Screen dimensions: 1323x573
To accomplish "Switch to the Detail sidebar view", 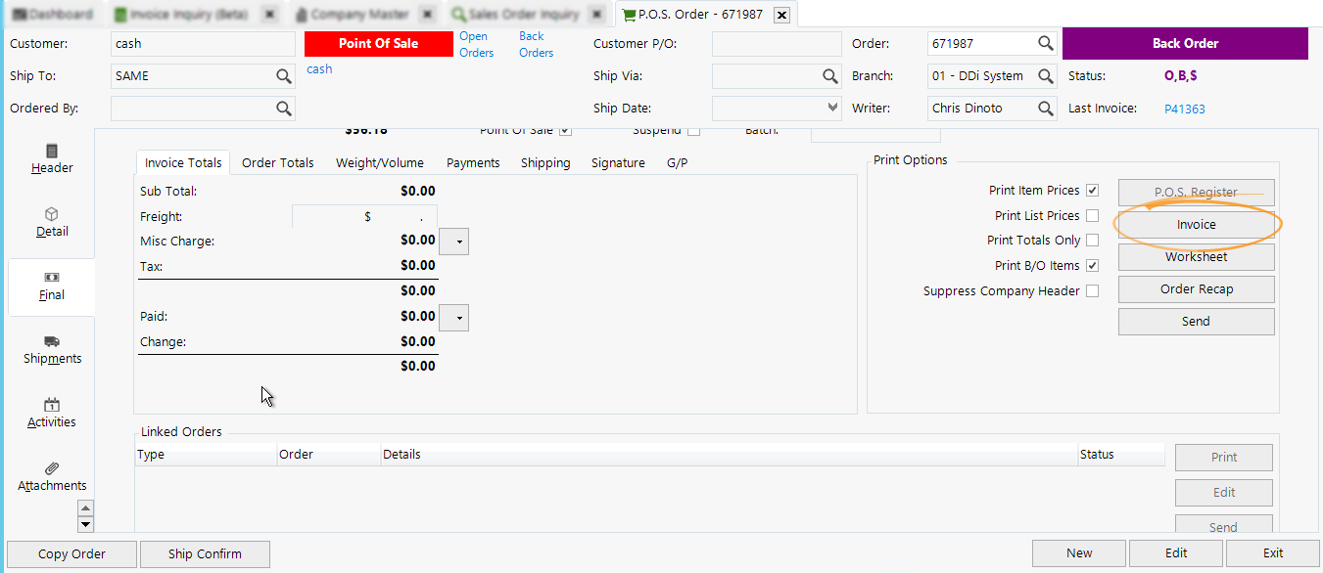I will tap(51, 222).
